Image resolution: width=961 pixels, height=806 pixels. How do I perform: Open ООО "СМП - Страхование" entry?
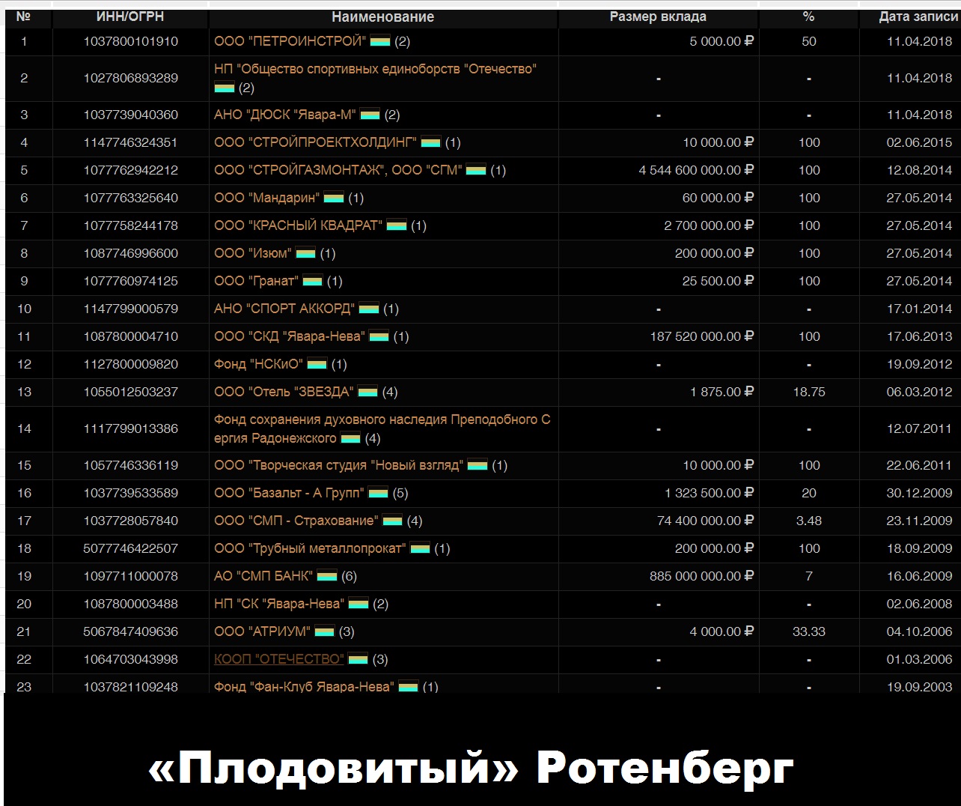tap(296, 521)
